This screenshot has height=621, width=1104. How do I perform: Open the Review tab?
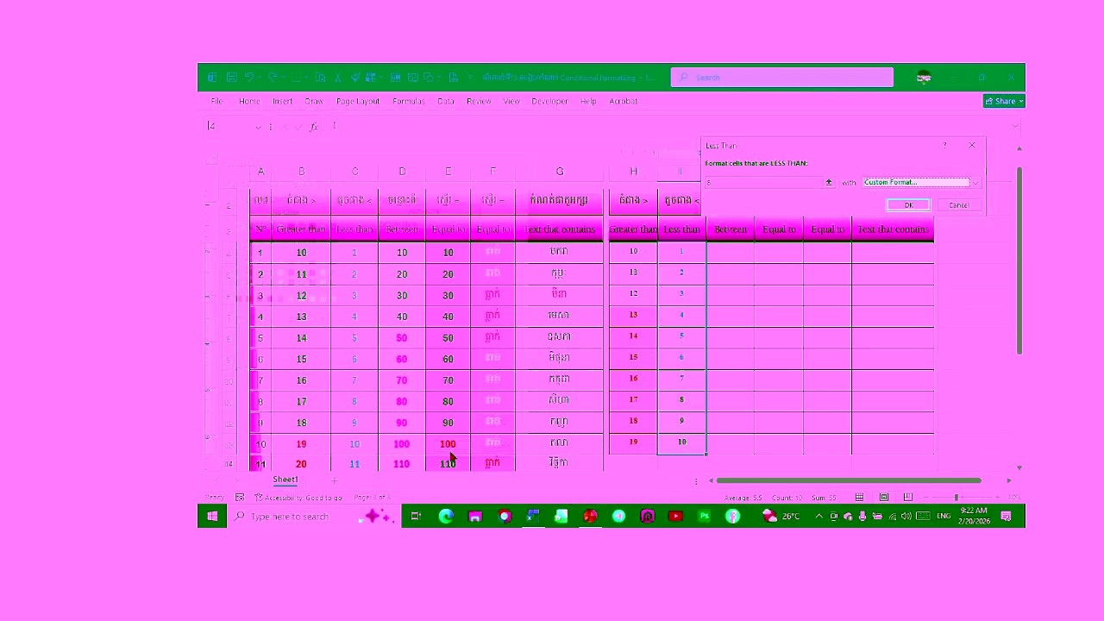[x=479, y=101]
